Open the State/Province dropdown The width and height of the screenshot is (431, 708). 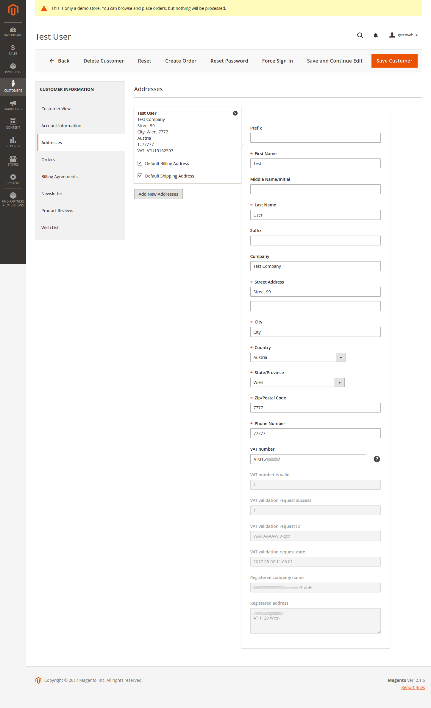pos(297,382)
